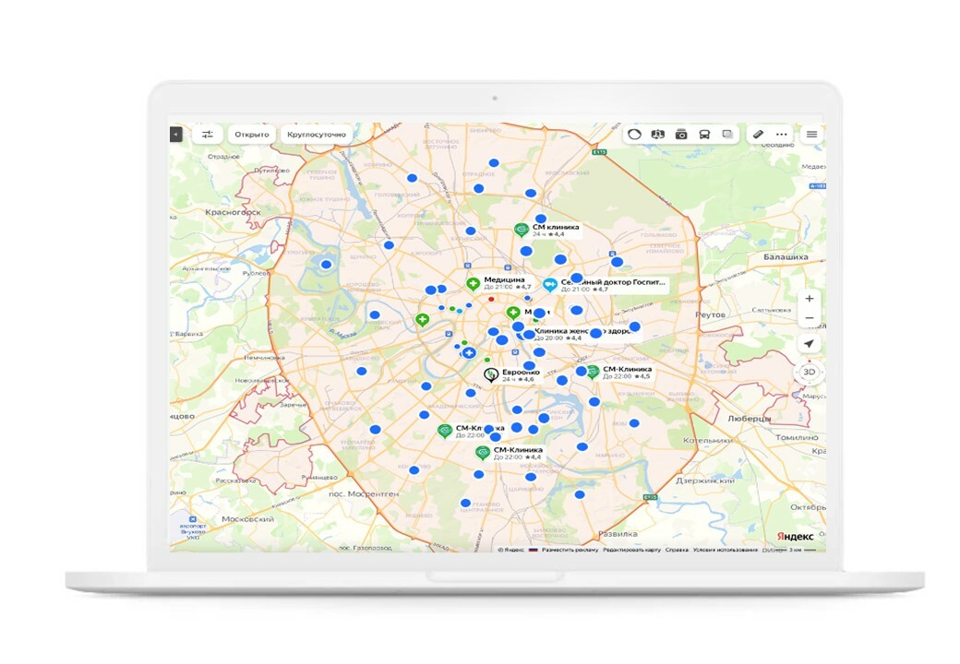The width and height of the screenshot is (960, 664).
Task: Toggle the Круглосуточно filter chip
Action: pyautogui.click(x=317, y=135)
